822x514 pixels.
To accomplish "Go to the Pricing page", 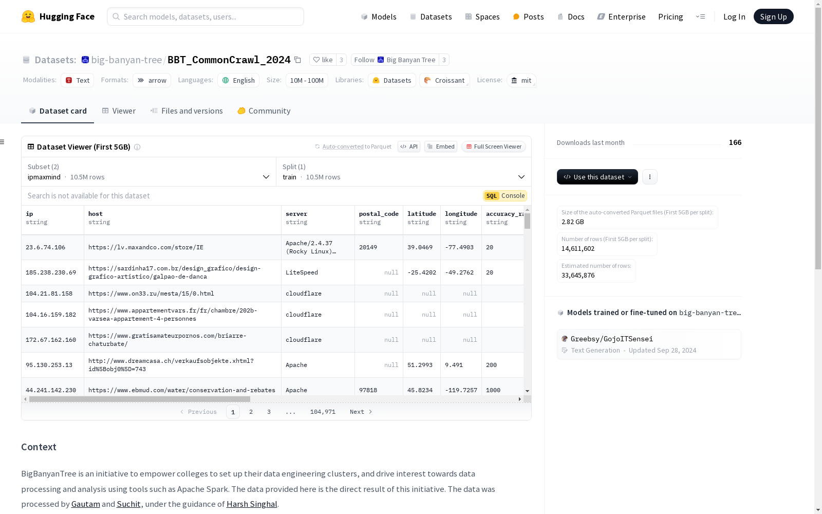I will point(670,16).
